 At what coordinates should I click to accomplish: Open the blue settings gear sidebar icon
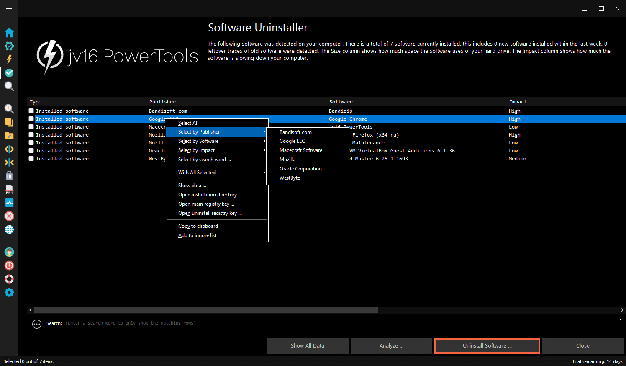click(x=9, y=292)
